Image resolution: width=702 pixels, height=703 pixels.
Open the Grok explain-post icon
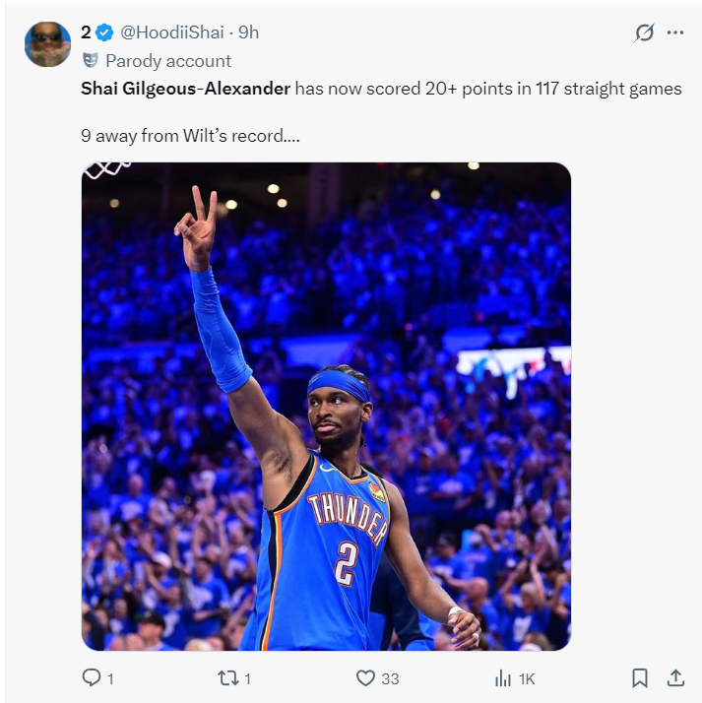pyautogui.click(x=644, y=32)
